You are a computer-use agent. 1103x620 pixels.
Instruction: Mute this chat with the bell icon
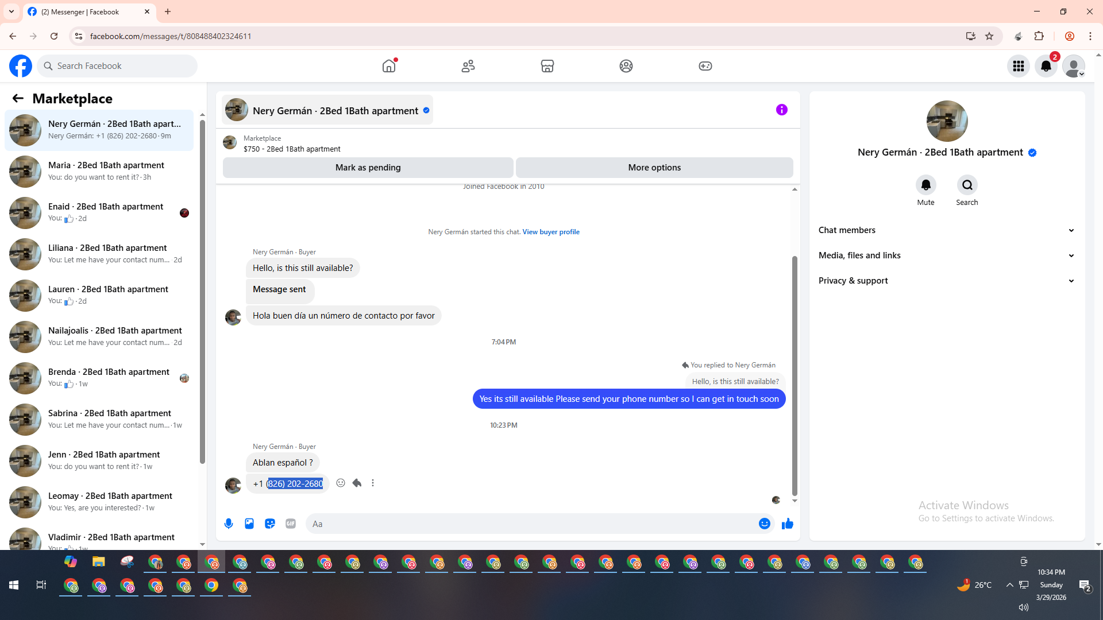pos(925,185)
